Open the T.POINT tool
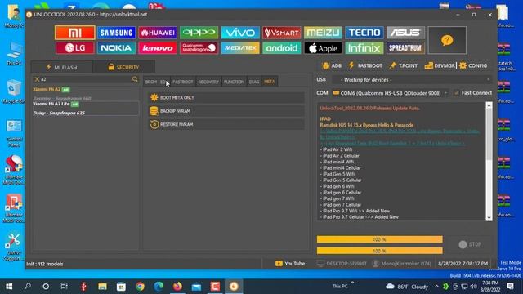The image size is (523, 294). coord(403,65)
